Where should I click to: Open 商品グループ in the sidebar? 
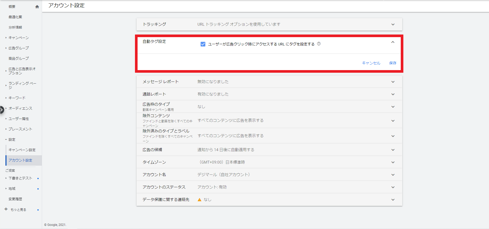coord(19,59)
